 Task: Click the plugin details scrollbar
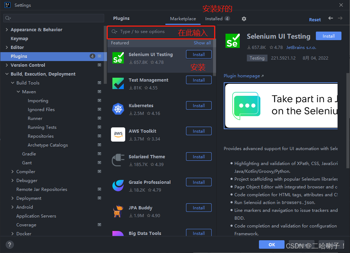coord(348,121)
